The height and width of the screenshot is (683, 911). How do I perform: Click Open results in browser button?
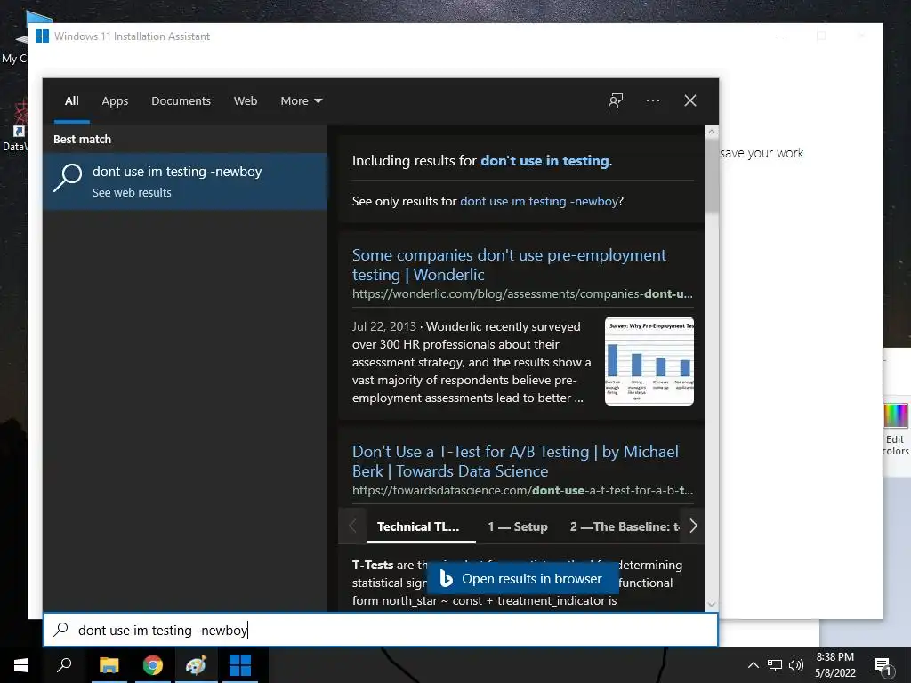pos(522,578)
